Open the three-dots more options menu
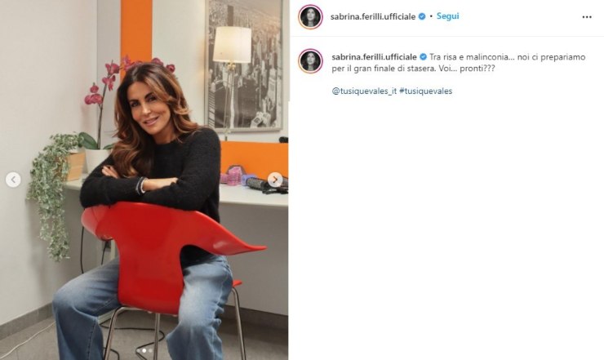This screenshot has height=360, width=604. (587, 17)
